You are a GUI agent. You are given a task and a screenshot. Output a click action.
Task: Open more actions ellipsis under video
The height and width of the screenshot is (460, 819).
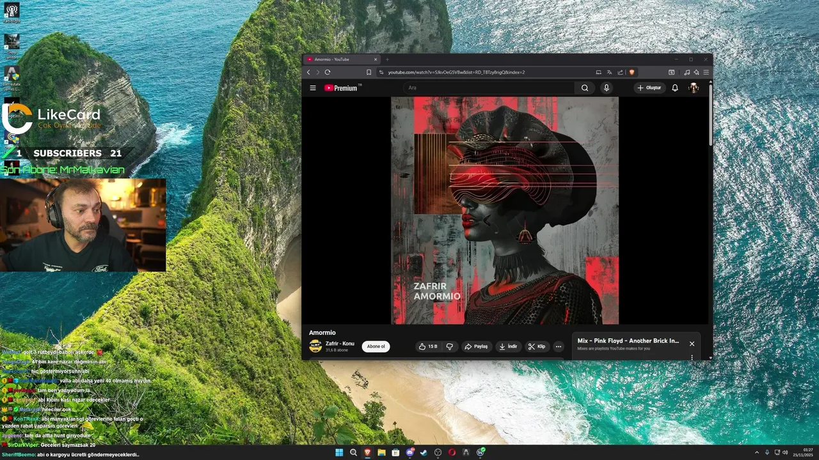point(559,346)
